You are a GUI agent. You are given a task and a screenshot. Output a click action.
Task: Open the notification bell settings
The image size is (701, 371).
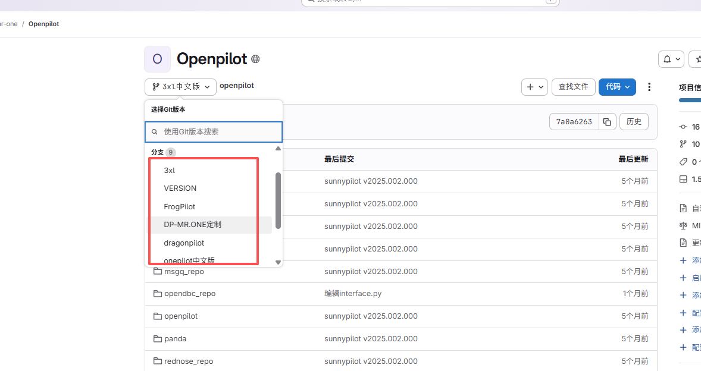671,59
